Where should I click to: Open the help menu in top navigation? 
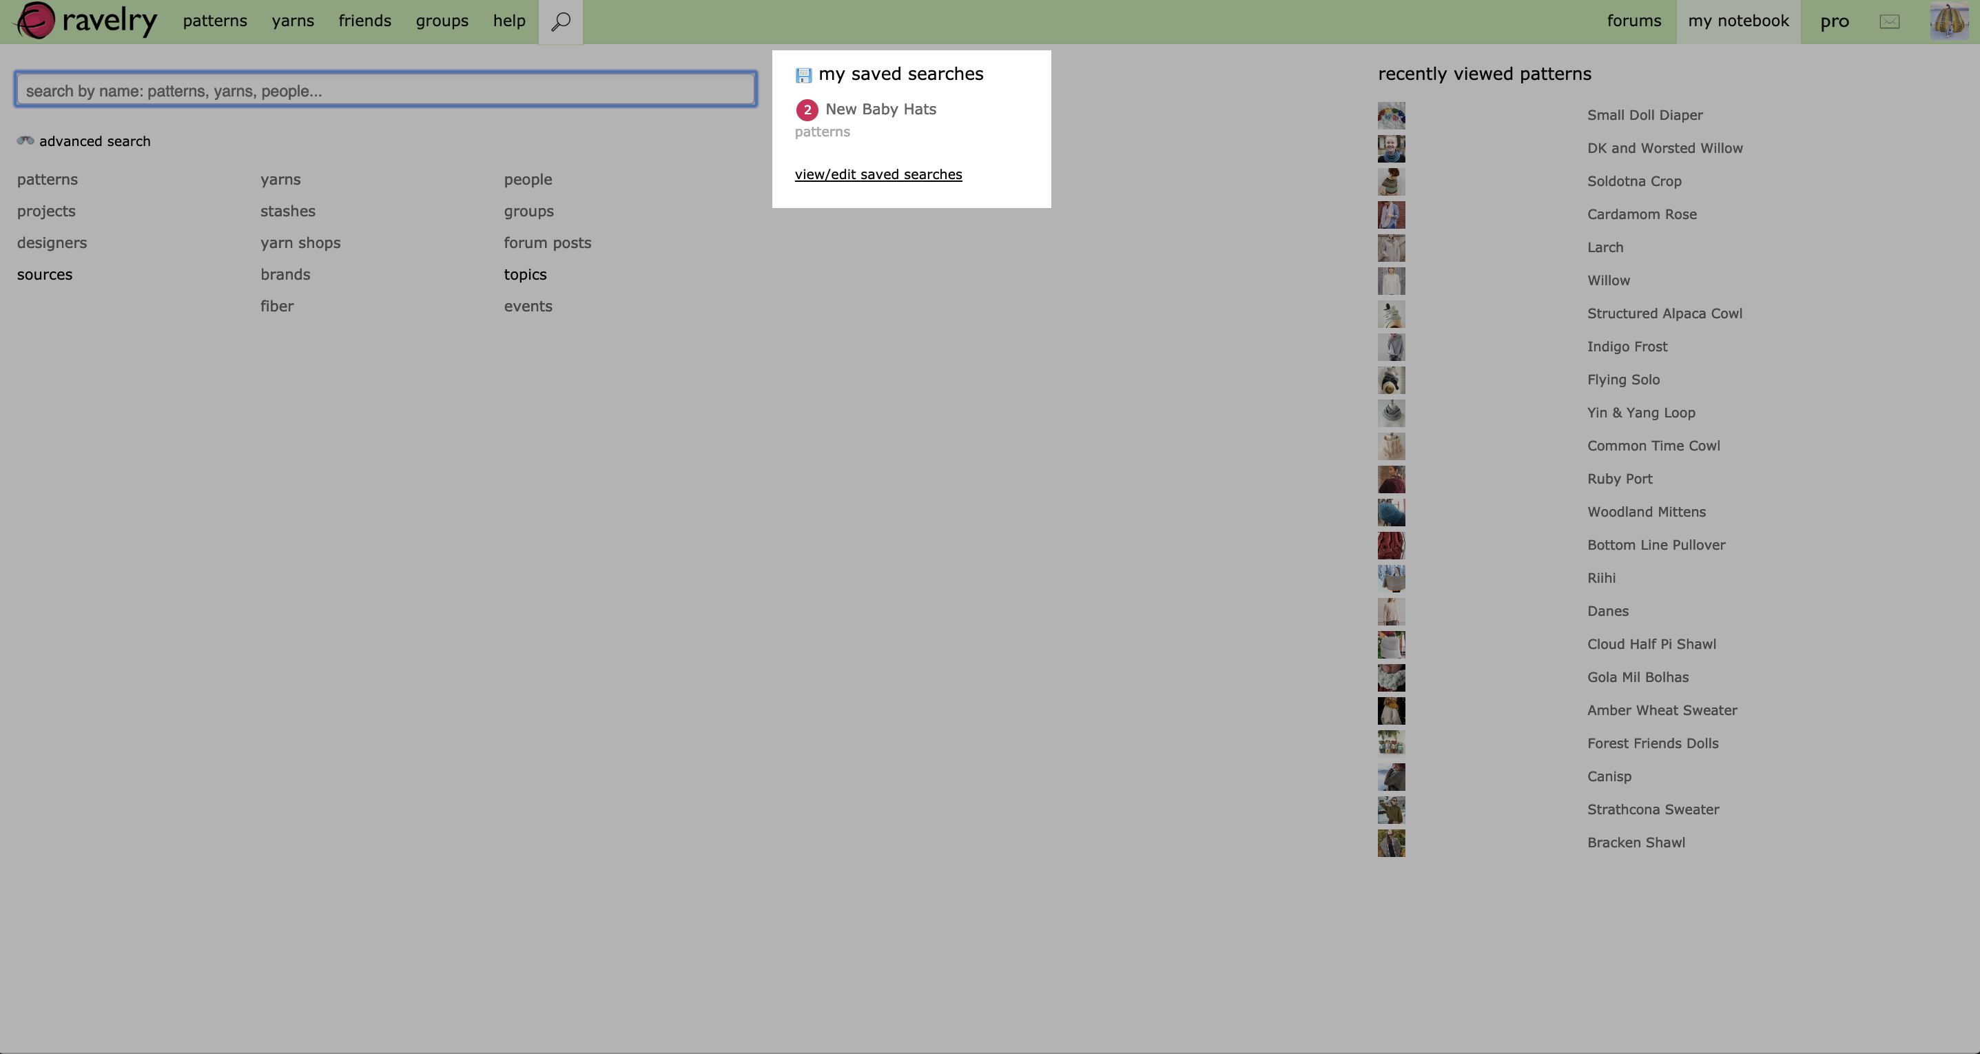[x=510, y=21]
